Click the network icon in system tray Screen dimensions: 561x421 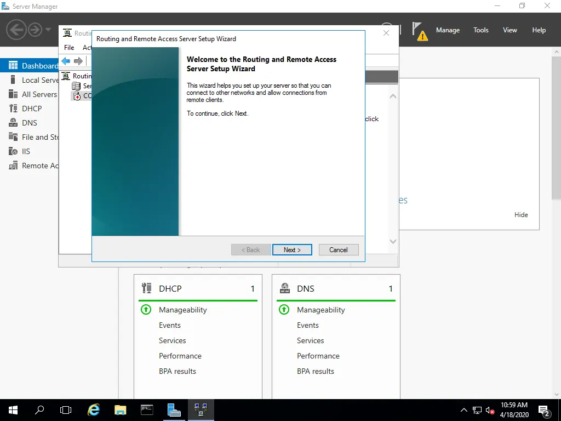point(477,410)
